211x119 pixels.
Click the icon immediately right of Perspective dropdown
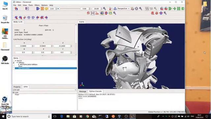point(133,9)
